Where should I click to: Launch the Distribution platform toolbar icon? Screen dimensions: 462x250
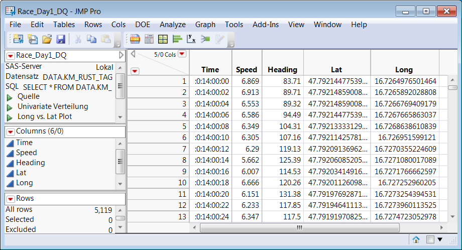[x=177, y=39]
